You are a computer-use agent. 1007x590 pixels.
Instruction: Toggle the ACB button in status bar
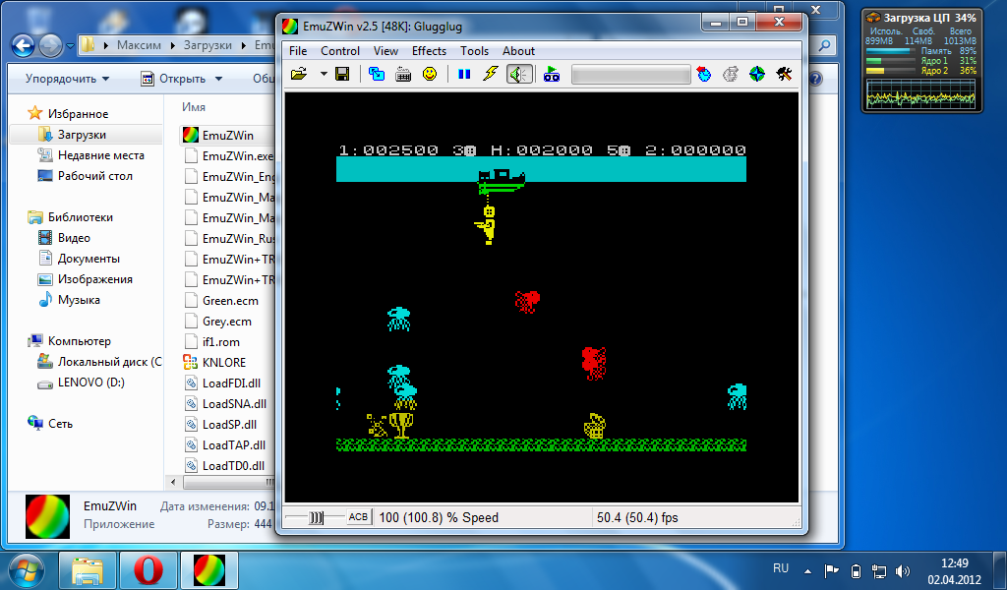[358, 517]
